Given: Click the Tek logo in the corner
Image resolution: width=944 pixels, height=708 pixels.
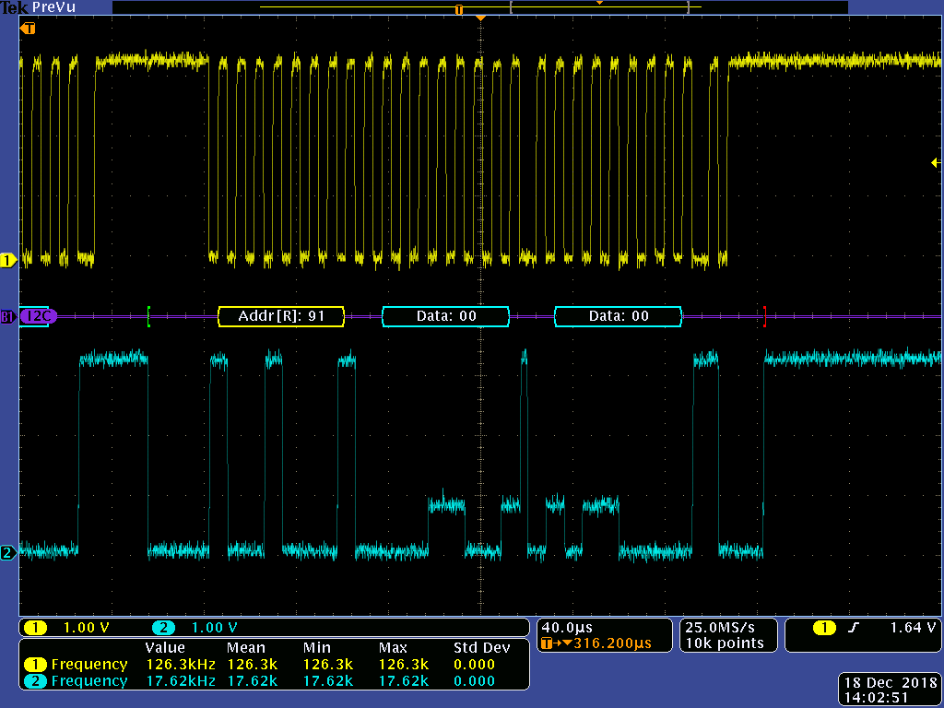Looking at the screenshot, I should click(16, 7).
